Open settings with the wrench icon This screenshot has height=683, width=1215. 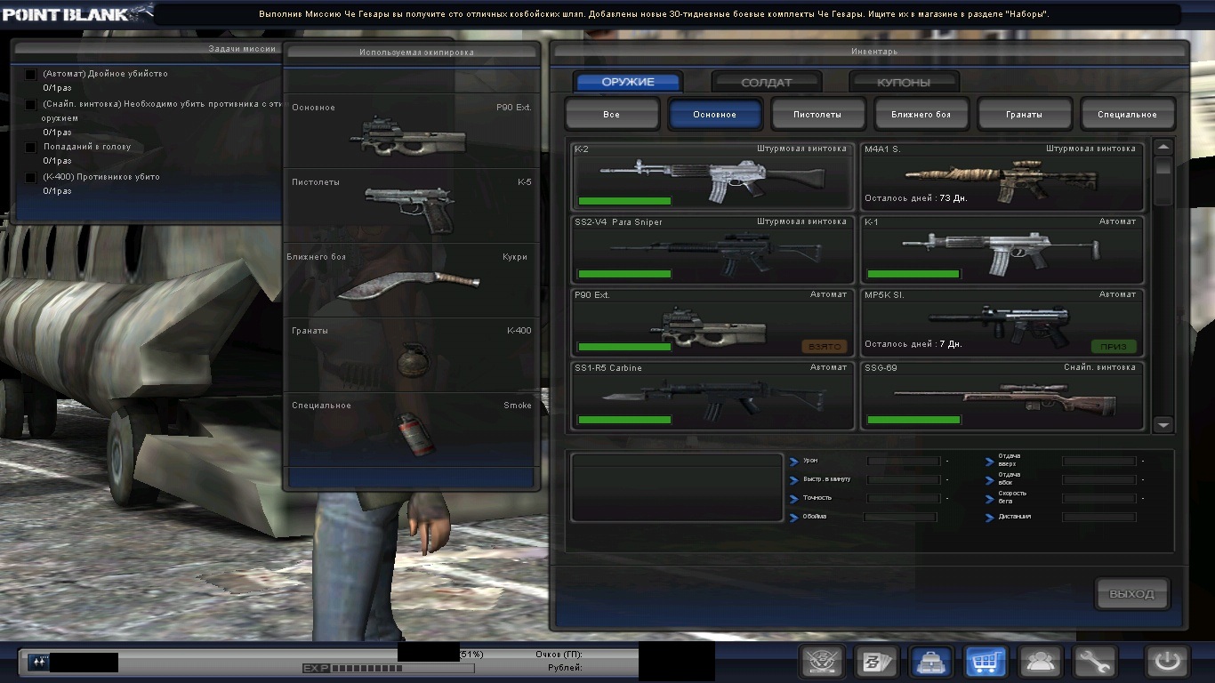coord(1094,662)
